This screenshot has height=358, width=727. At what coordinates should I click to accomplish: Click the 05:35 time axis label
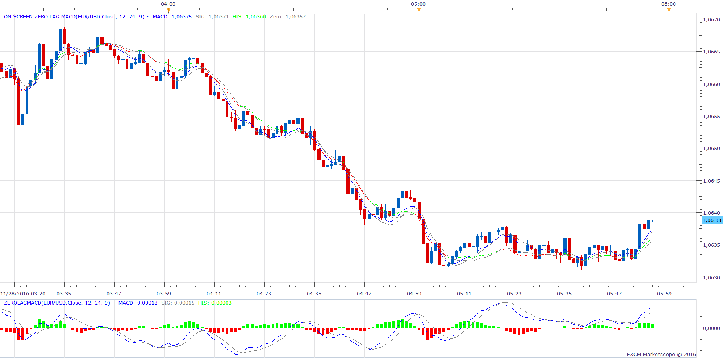tap(564, 294)
